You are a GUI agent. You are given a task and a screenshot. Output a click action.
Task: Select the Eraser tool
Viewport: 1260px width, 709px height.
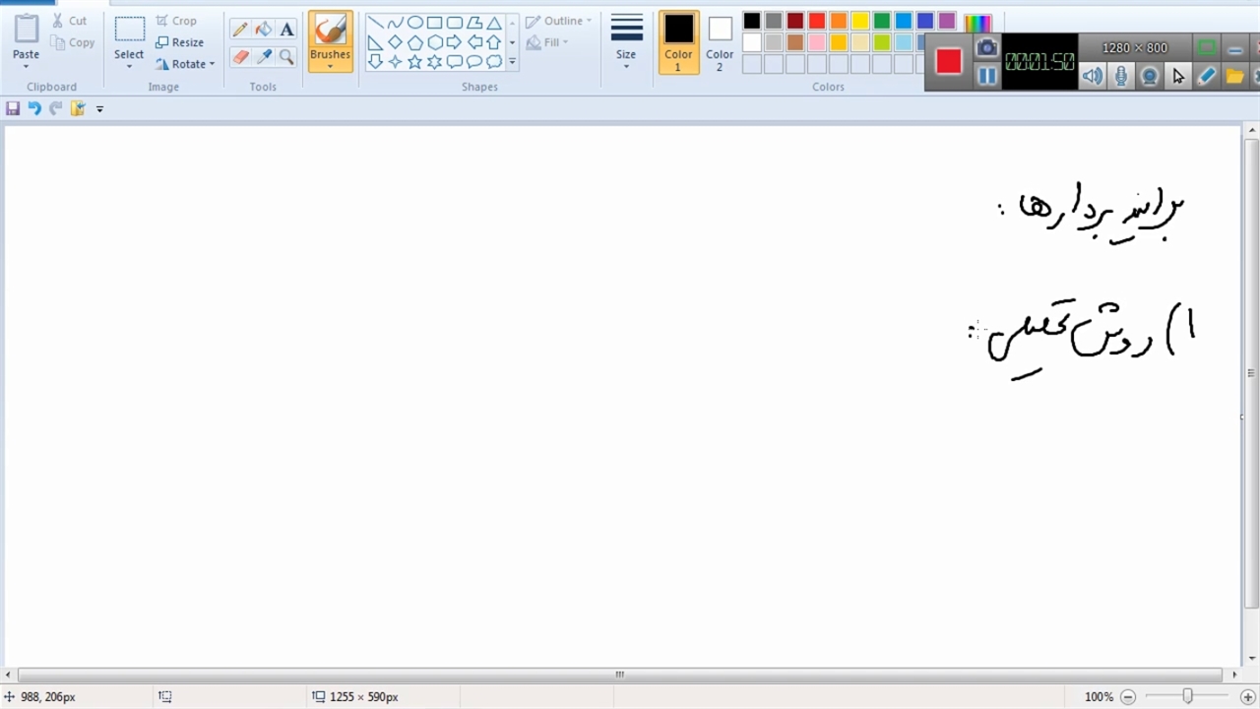click(240, 57)
